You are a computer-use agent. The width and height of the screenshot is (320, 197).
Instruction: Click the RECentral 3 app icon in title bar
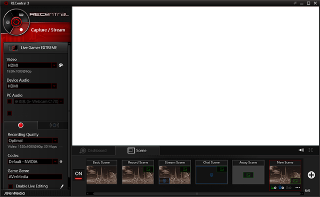click(x=6, y=3)
